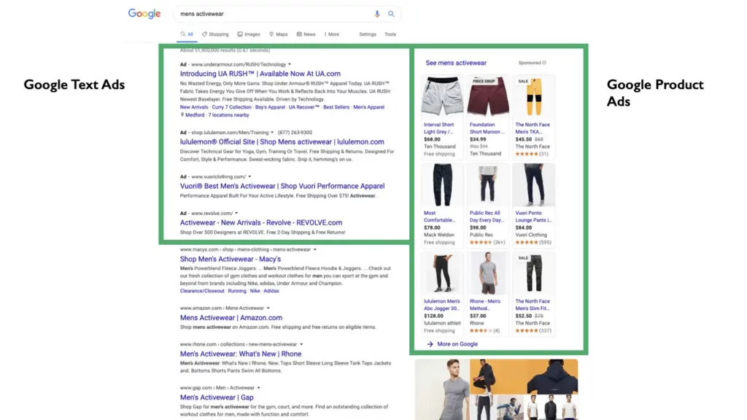Select the All tab
747x420 pixels.
(x=187, y=34)
